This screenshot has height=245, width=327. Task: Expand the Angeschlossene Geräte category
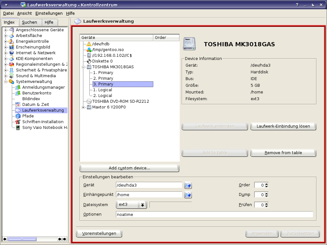tap(6, 30)
